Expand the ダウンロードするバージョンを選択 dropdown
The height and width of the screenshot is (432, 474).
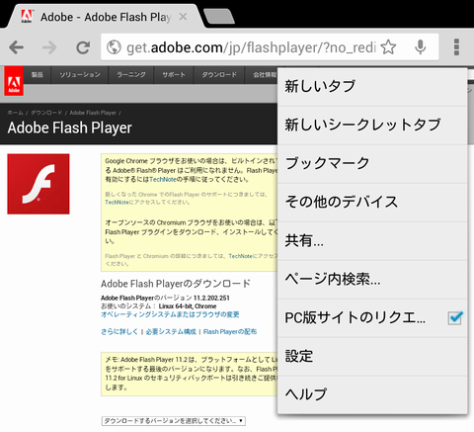tap(174, 421)
